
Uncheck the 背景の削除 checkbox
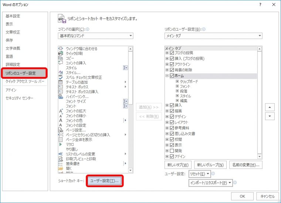(x=172, y=70)
